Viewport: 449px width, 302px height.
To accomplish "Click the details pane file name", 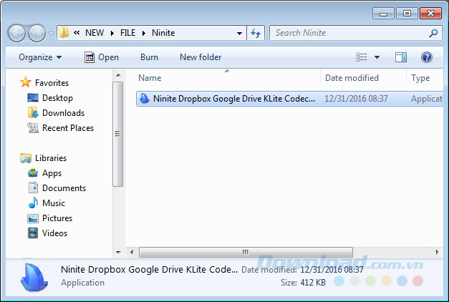I will click(149, 270).
